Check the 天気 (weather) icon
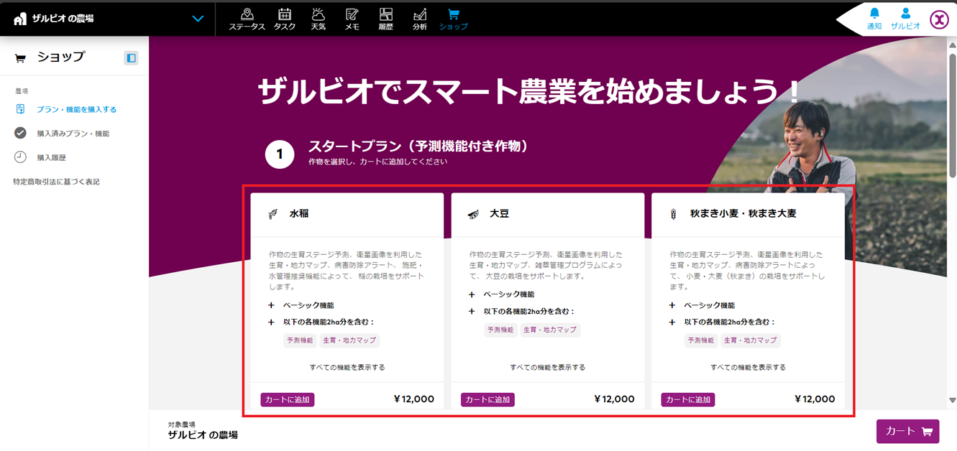The width and height of the screenshot is (957, 451). tap(318, 19)
